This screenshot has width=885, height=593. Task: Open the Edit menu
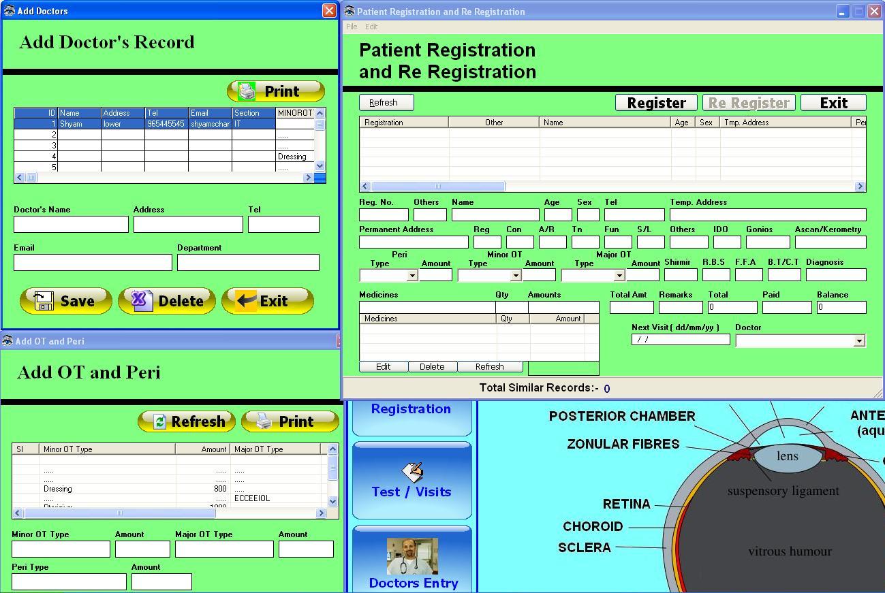pyautogui.click(x=371, y=27)
